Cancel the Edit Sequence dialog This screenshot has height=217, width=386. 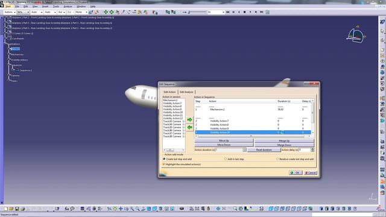(x=310, y=172)
